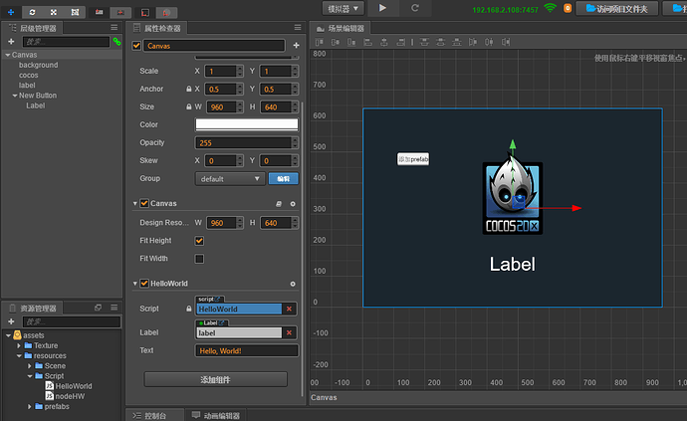Toggle the Size lock icon
687x421 pixels.
(189, 106)
